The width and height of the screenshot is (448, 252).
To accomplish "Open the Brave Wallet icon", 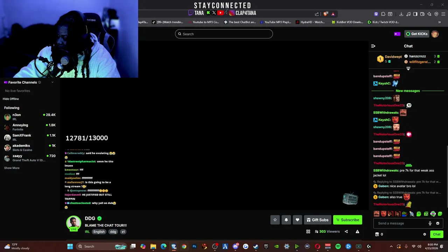I will pyautogui.click(x=422, y=14).
